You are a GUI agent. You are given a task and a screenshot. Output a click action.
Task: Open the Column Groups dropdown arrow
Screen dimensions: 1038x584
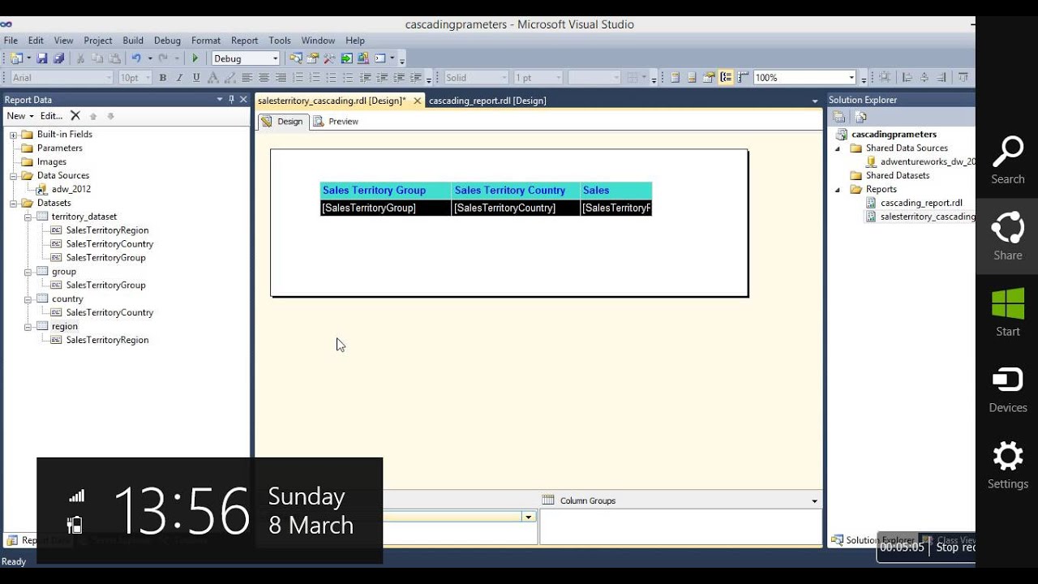pyautogui.click(x=814, y=501)
